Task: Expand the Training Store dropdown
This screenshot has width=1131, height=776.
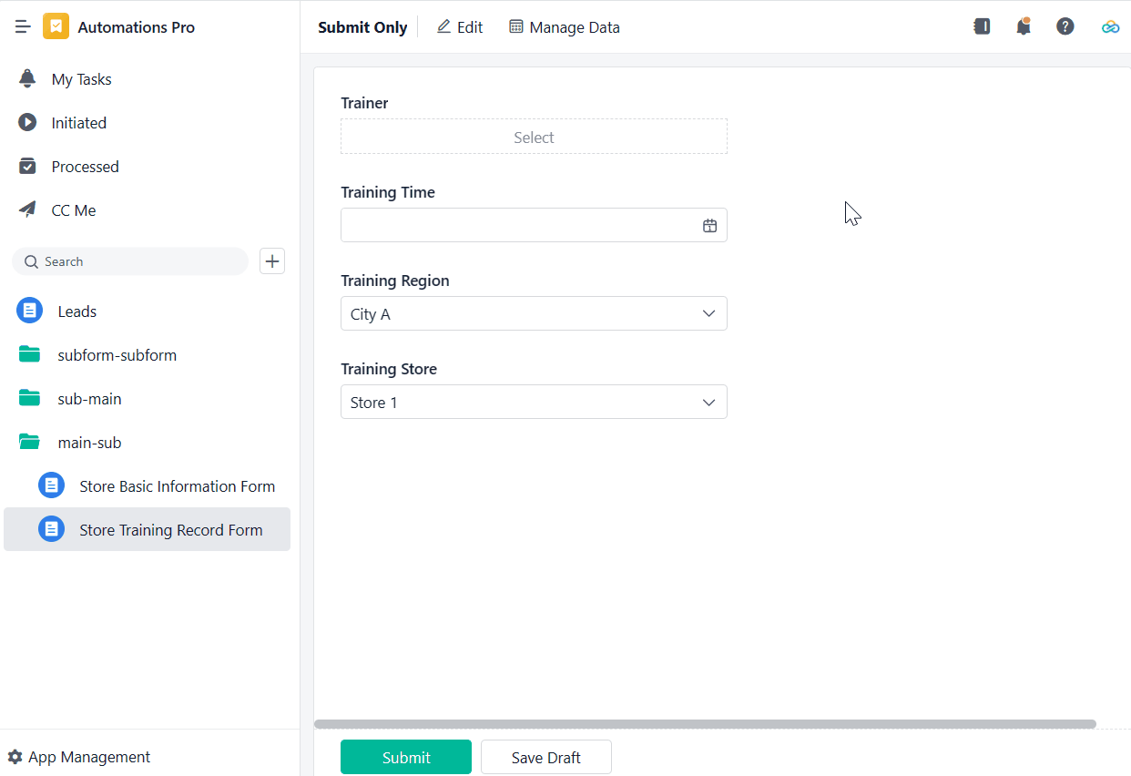Action: 534,403
